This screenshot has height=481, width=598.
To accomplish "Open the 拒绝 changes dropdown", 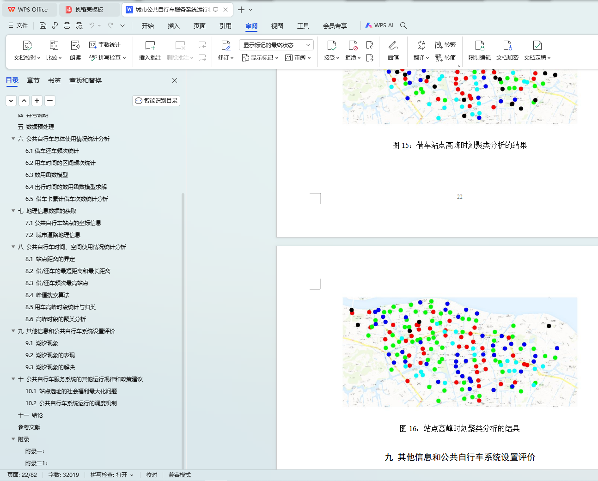I will [353, 58].
